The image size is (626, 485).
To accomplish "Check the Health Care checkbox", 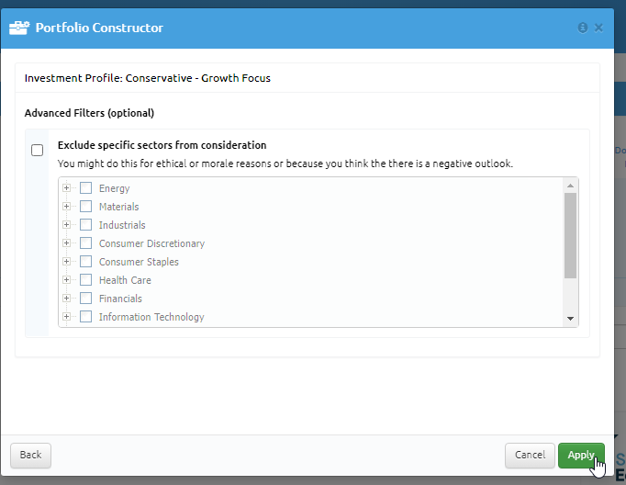I will click(x=86, y=279).
